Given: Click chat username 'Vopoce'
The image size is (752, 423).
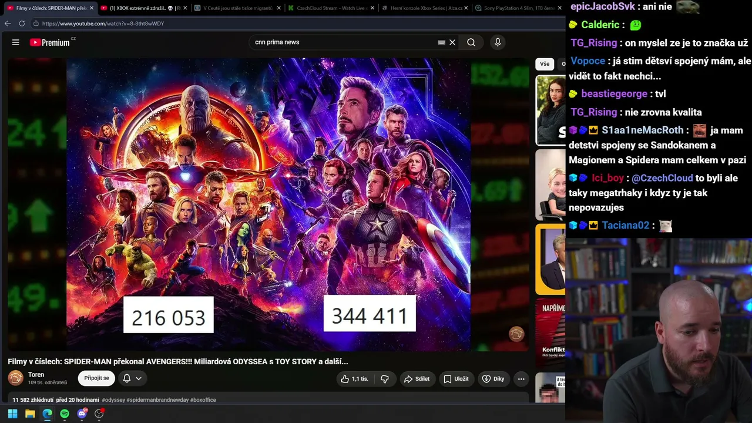Looking at the screenshot, I should click(x=587, y=61).
